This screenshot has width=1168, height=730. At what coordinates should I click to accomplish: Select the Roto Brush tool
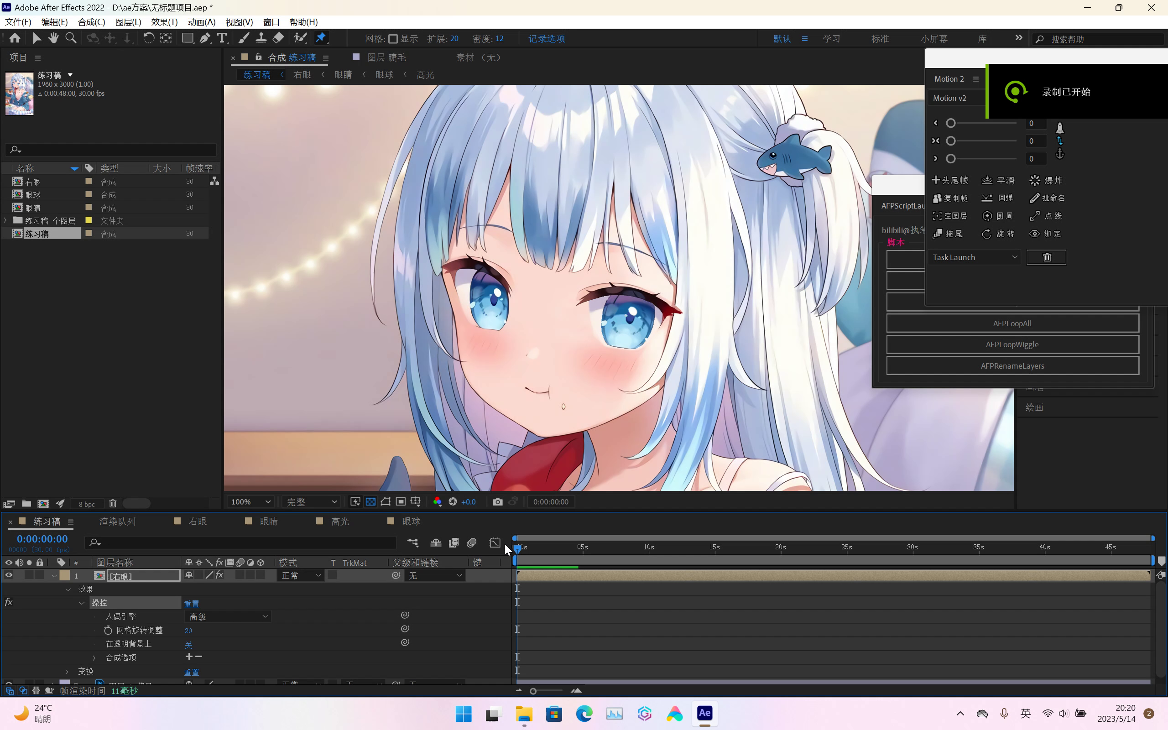(x=300, y=38)
